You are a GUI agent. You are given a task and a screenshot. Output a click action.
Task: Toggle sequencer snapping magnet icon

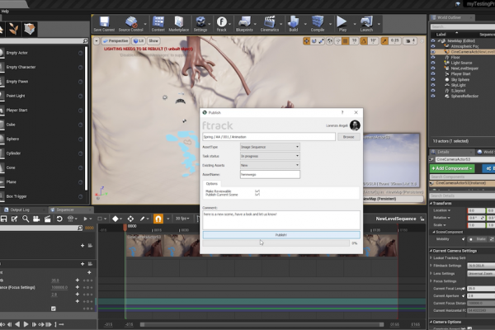tap(158, 219)
